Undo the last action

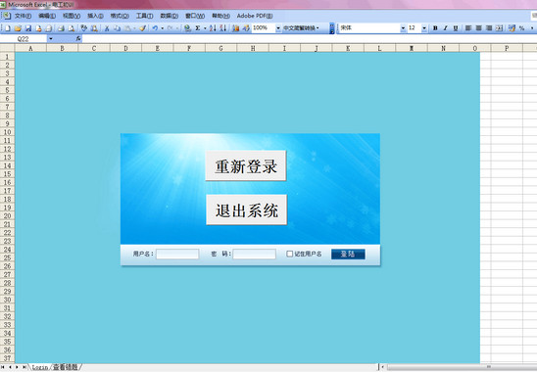155,28
